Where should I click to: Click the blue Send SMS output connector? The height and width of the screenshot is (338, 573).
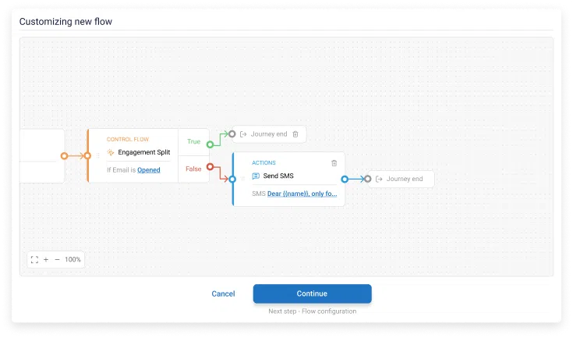pyautogui.click(x=345, y=179)
